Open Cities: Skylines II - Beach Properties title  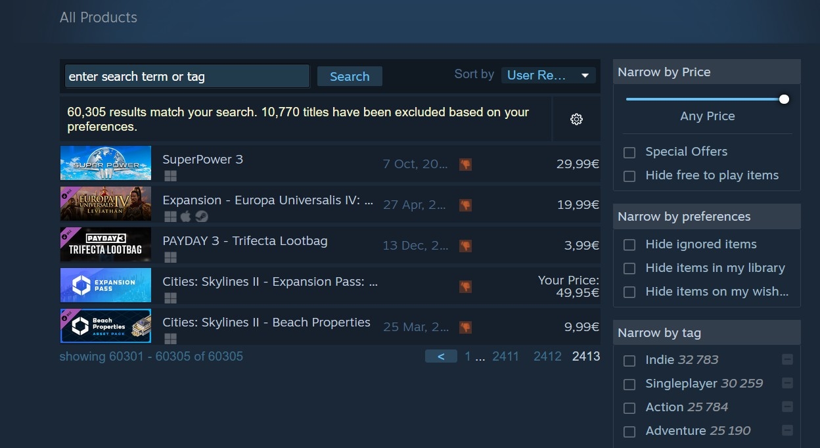click(266, 322)
